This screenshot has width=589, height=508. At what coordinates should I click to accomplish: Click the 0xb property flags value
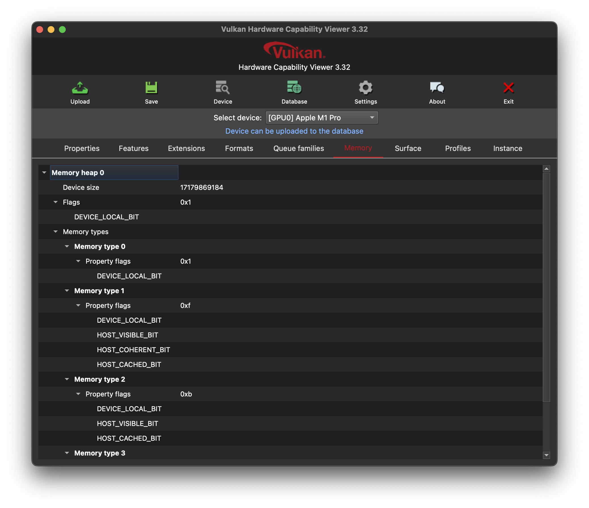186,394
